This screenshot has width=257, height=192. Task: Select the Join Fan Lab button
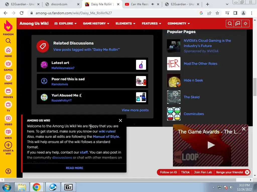coord(203,172)
